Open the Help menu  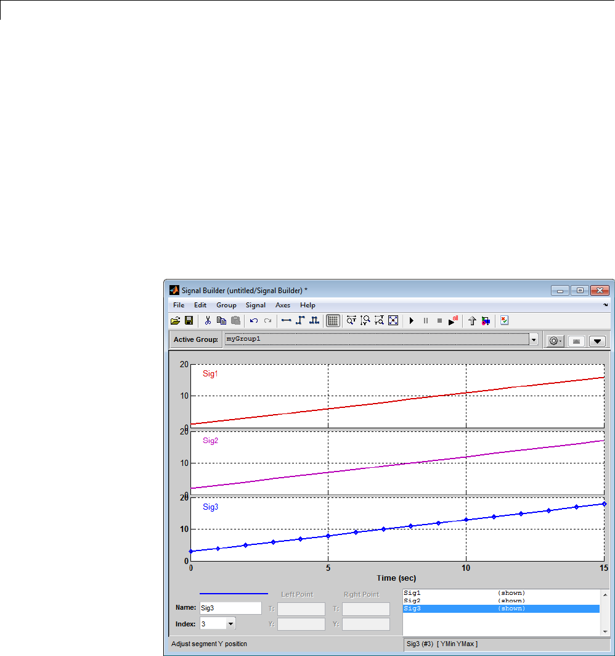[307, 305]
